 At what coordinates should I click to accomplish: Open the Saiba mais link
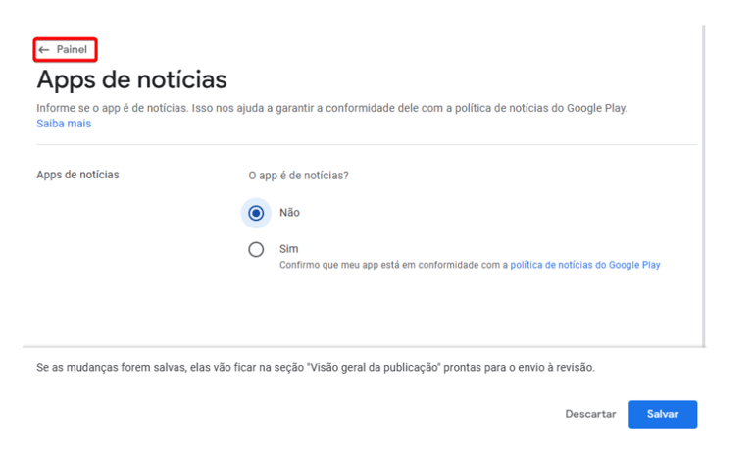pyautogui.click(x=64, y=124)
